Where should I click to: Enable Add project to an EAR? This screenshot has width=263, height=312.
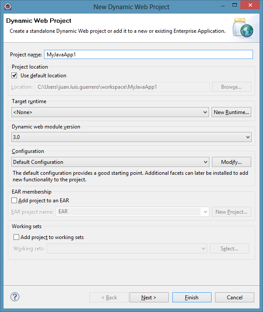[15, 201]
